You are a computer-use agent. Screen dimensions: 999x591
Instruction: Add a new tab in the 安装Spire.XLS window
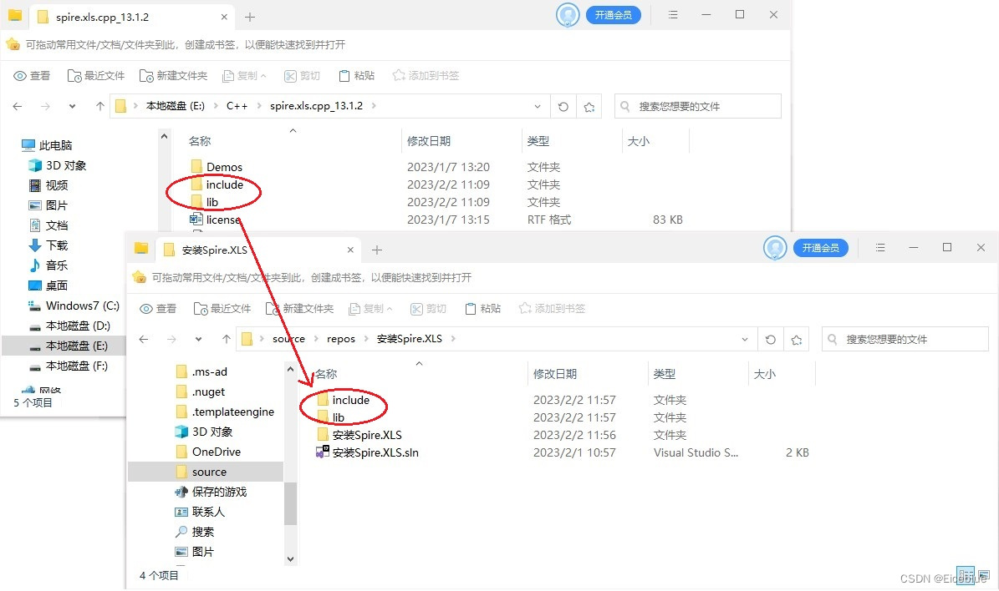376,250
